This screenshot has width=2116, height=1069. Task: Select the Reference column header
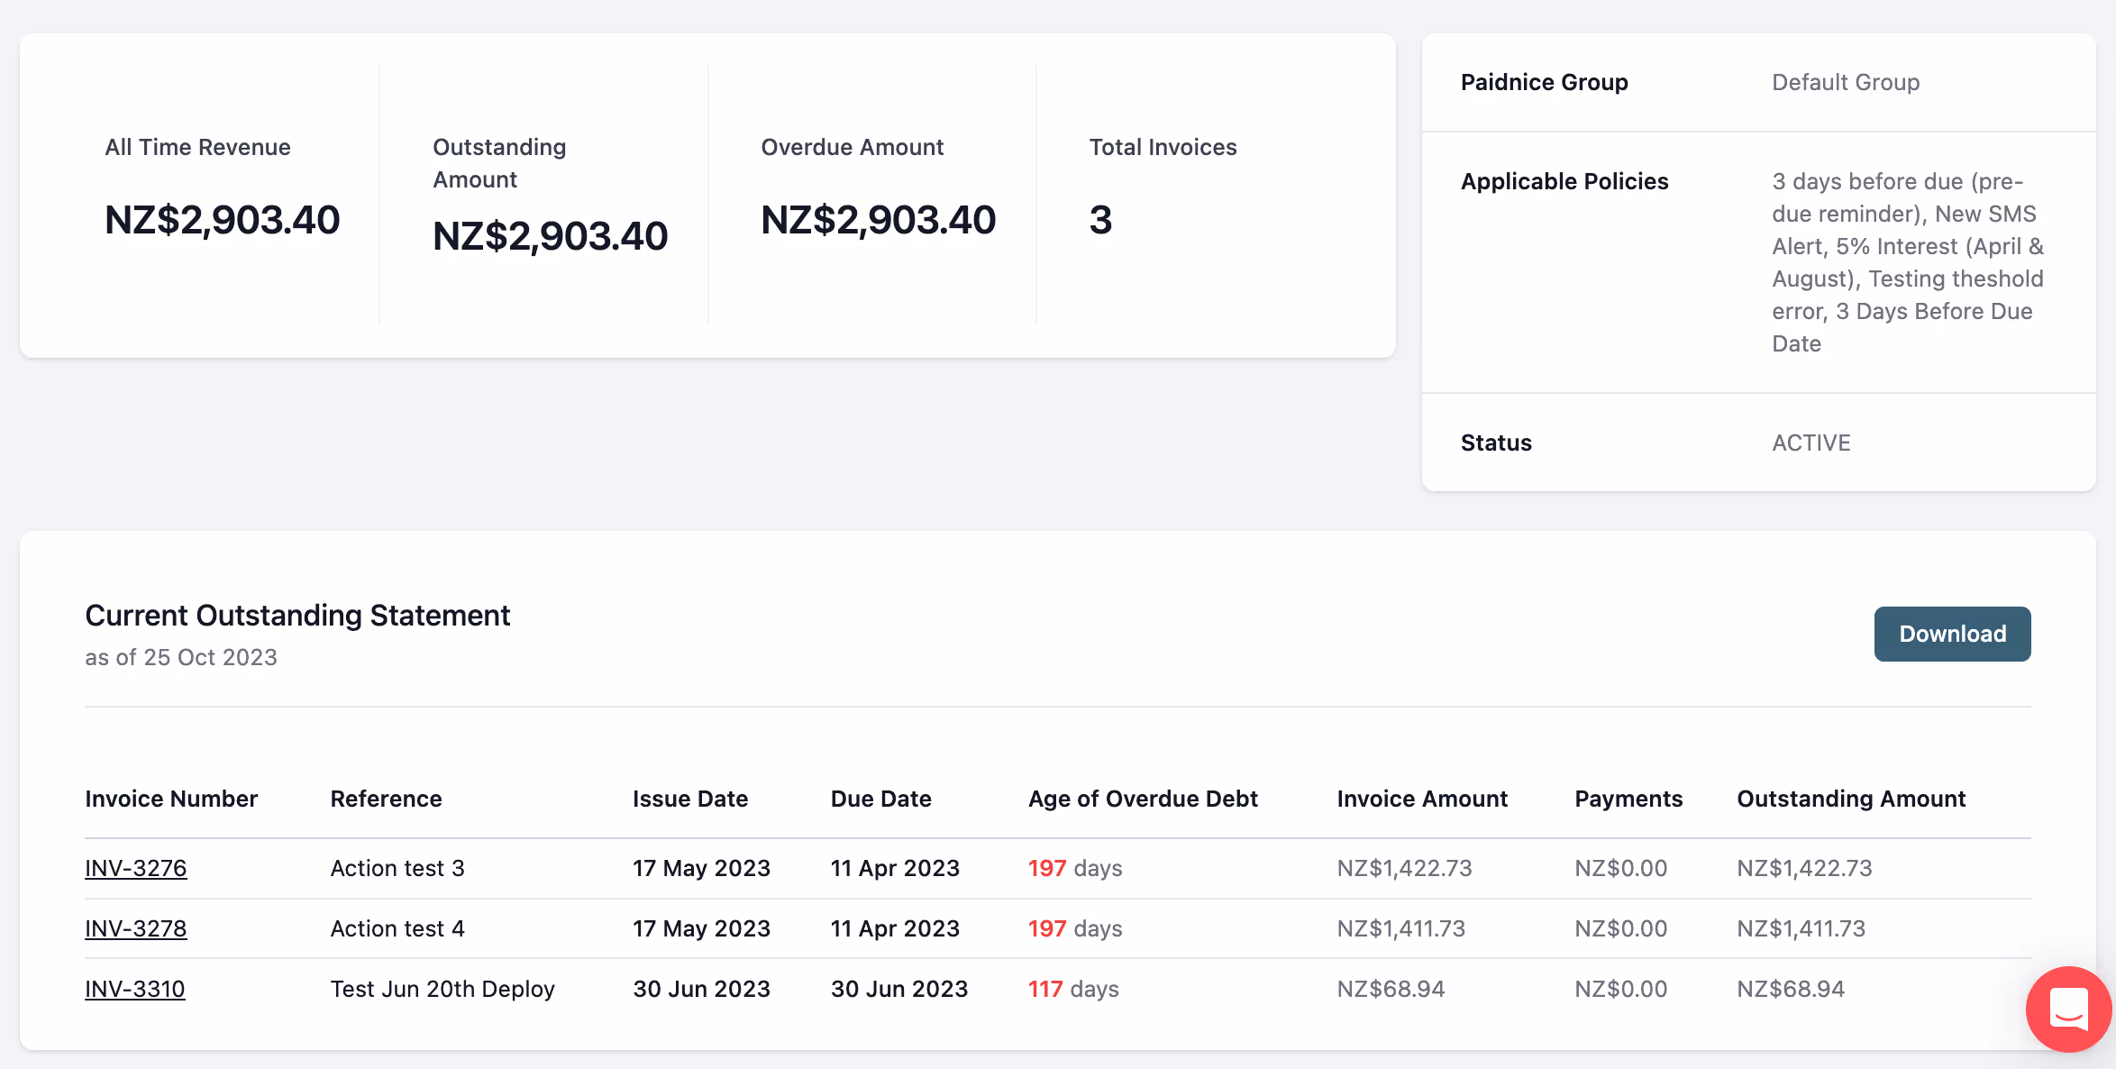[x=386, y=799]
